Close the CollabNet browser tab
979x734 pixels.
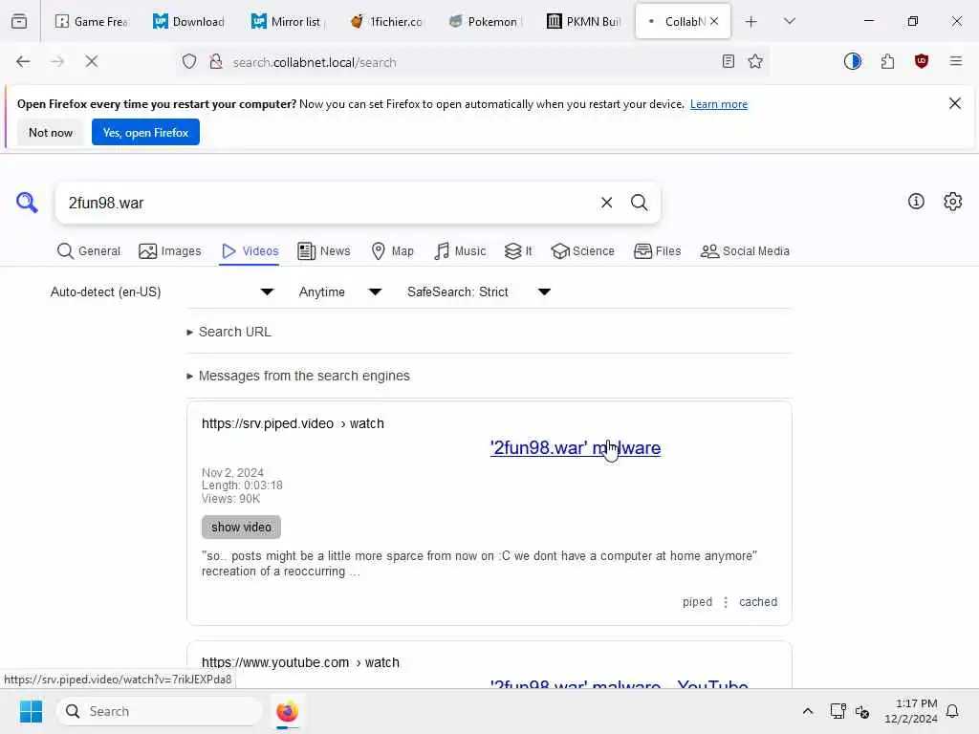(714, 21)
